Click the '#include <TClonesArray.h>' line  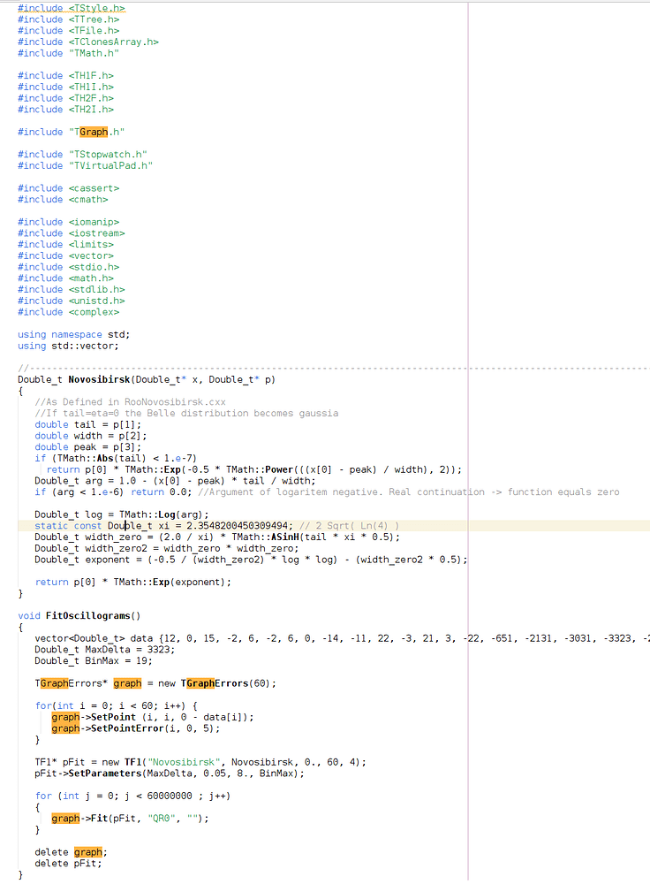click(x=87, y=42)
